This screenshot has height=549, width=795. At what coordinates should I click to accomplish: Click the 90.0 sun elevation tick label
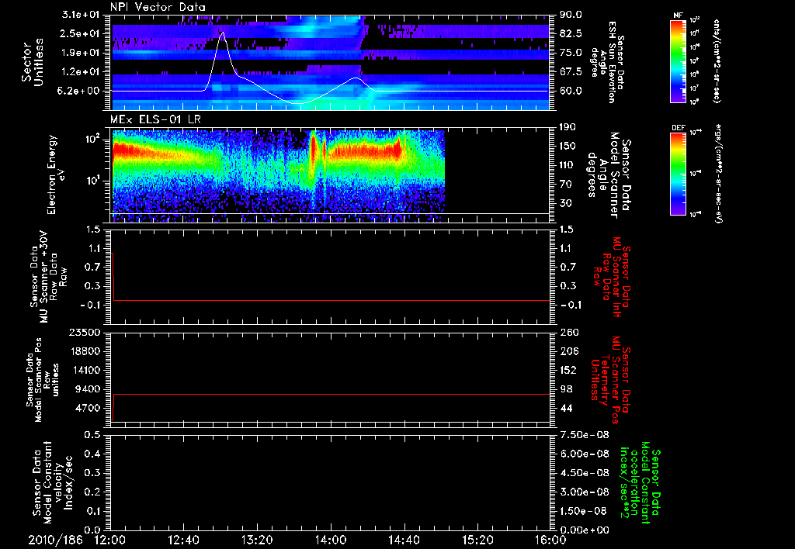[571, 15]
